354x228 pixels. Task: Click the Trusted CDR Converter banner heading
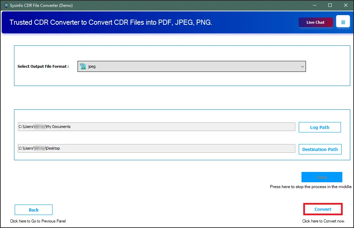tap(111, 22)
